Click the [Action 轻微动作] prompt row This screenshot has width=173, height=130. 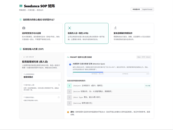coord(109,92)
